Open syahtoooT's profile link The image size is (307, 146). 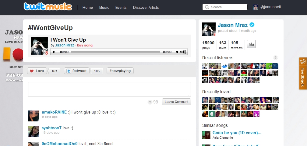tap(52, 128)
